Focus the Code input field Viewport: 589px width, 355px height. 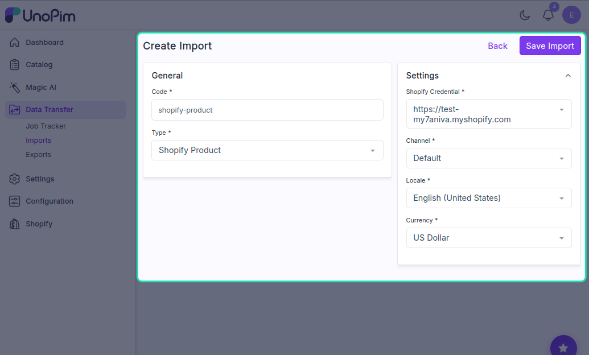267,110
